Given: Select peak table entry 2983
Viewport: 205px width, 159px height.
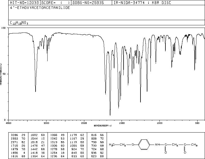Looking at the screenshot, I should click(14, 139).
